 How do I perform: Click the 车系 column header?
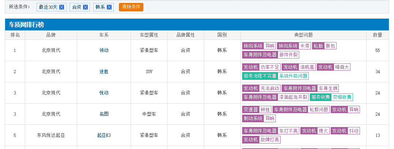pyautogui.click(x=104, y=35)
